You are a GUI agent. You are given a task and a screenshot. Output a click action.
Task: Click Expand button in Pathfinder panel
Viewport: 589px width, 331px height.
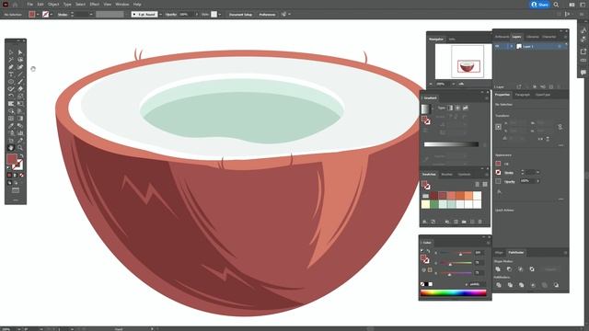[x=550, y=269]
